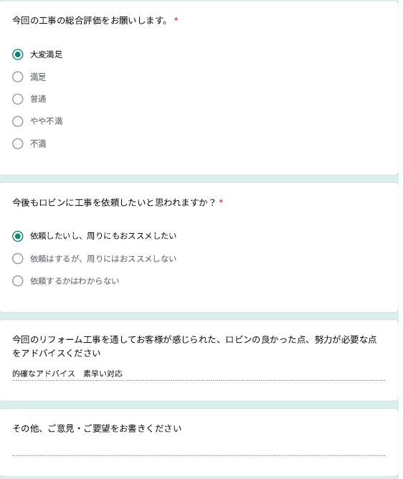Pick the やや不満 radio option
The image size is (403, 479).
tap(18, 121)
